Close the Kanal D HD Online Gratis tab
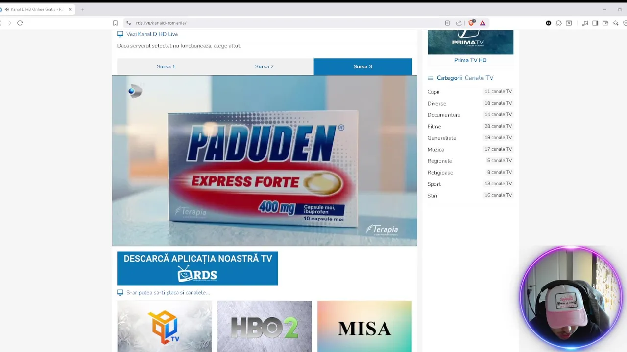Viewport: 627px width, 352px height. click(x=70, y=9)
